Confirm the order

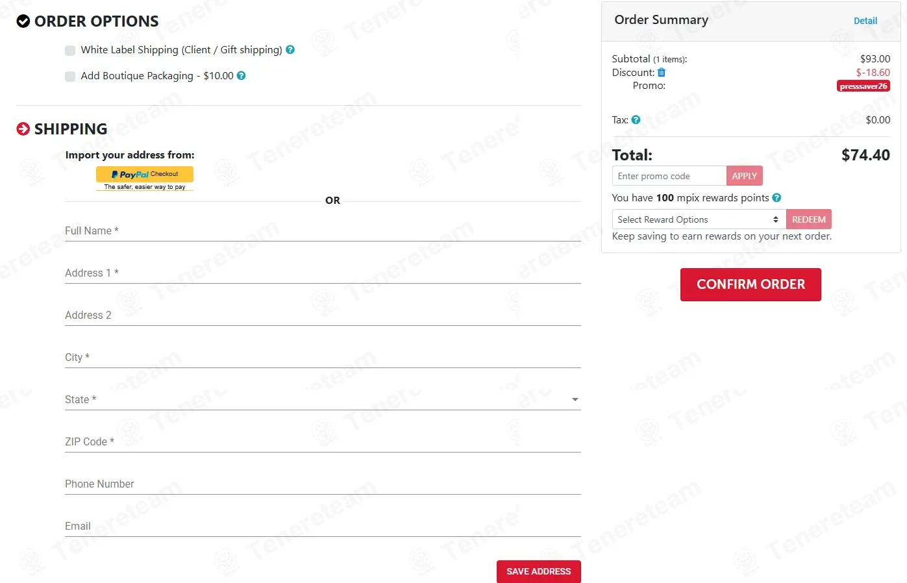pyautogui.click(x=751, y=284)
